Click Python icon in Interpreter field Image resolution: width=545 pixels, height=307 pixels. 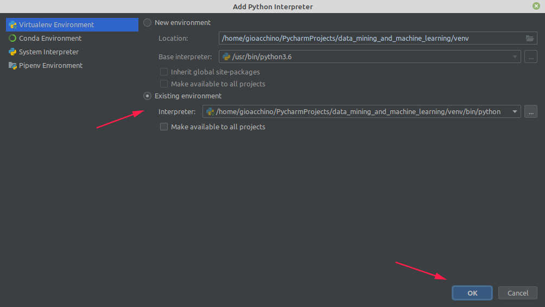pyautogui.click(x=210, y=112)
